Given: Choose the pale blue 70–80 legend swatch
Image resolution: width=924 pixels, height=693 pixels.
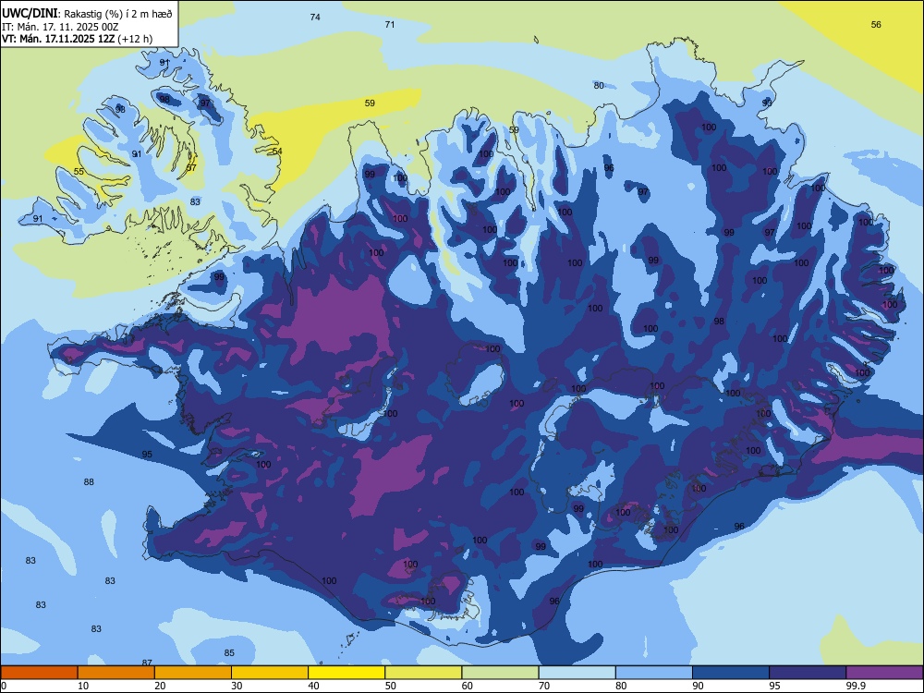Looking at the screenshot, I should pyautogui.click(x=577, y=673).
